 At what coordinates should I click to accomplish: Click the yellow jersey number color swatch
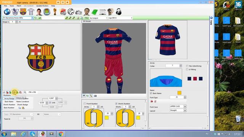click(107, 118)
